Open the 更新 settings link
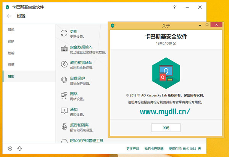The height and width of the screenshot is (157, 229). 74,31
